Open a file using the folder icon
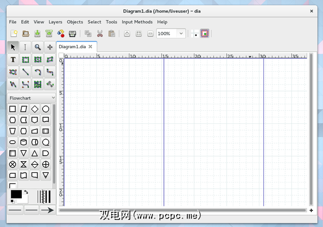Viewport: 323px width, 227px height. click(x=26, y=33)
